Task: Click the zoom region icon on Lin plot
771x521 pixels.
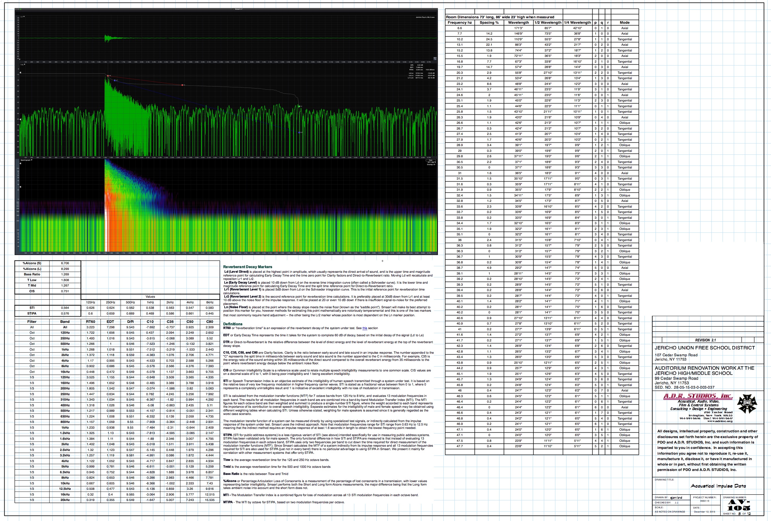Action: tap(435, 58)
